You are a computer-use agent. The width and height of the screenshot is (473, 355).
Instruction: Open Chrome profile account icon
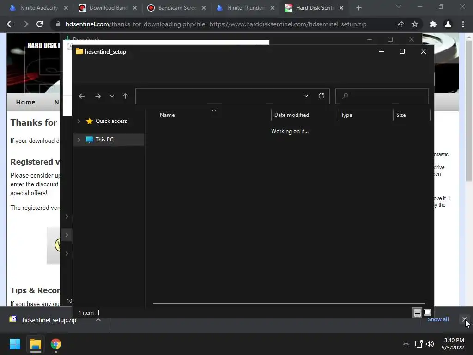click(448, 24)
